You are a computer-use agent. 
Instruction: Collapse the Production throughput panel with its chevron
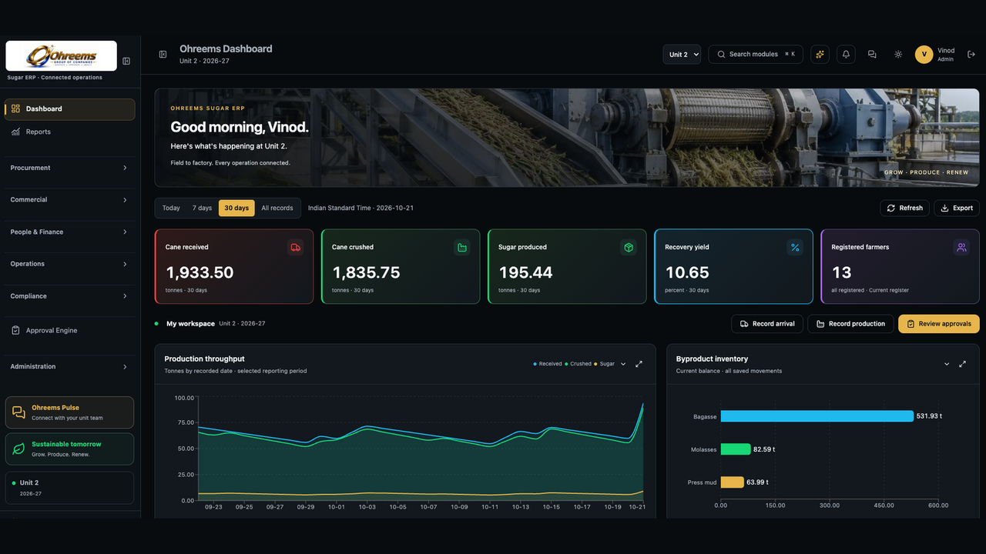click(623, 364)
